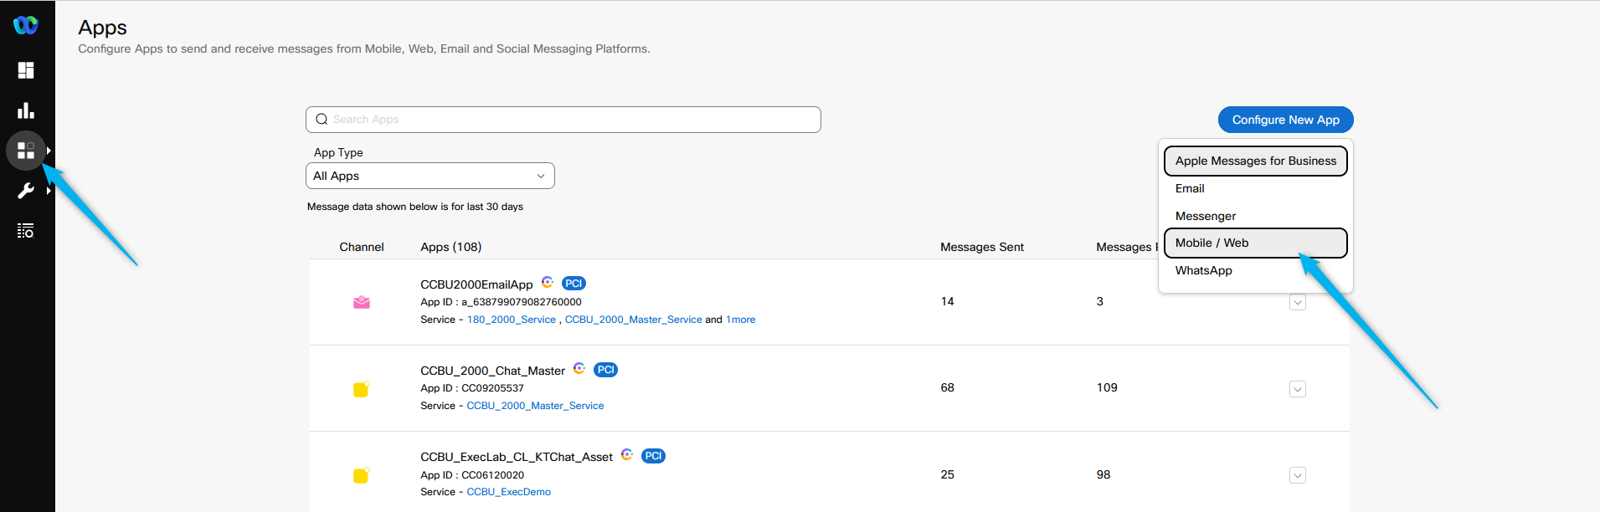This screenshot has width=1600, height=512.
Task: Open the Dashboard icon in sidebar
Action: pos(26,70)
